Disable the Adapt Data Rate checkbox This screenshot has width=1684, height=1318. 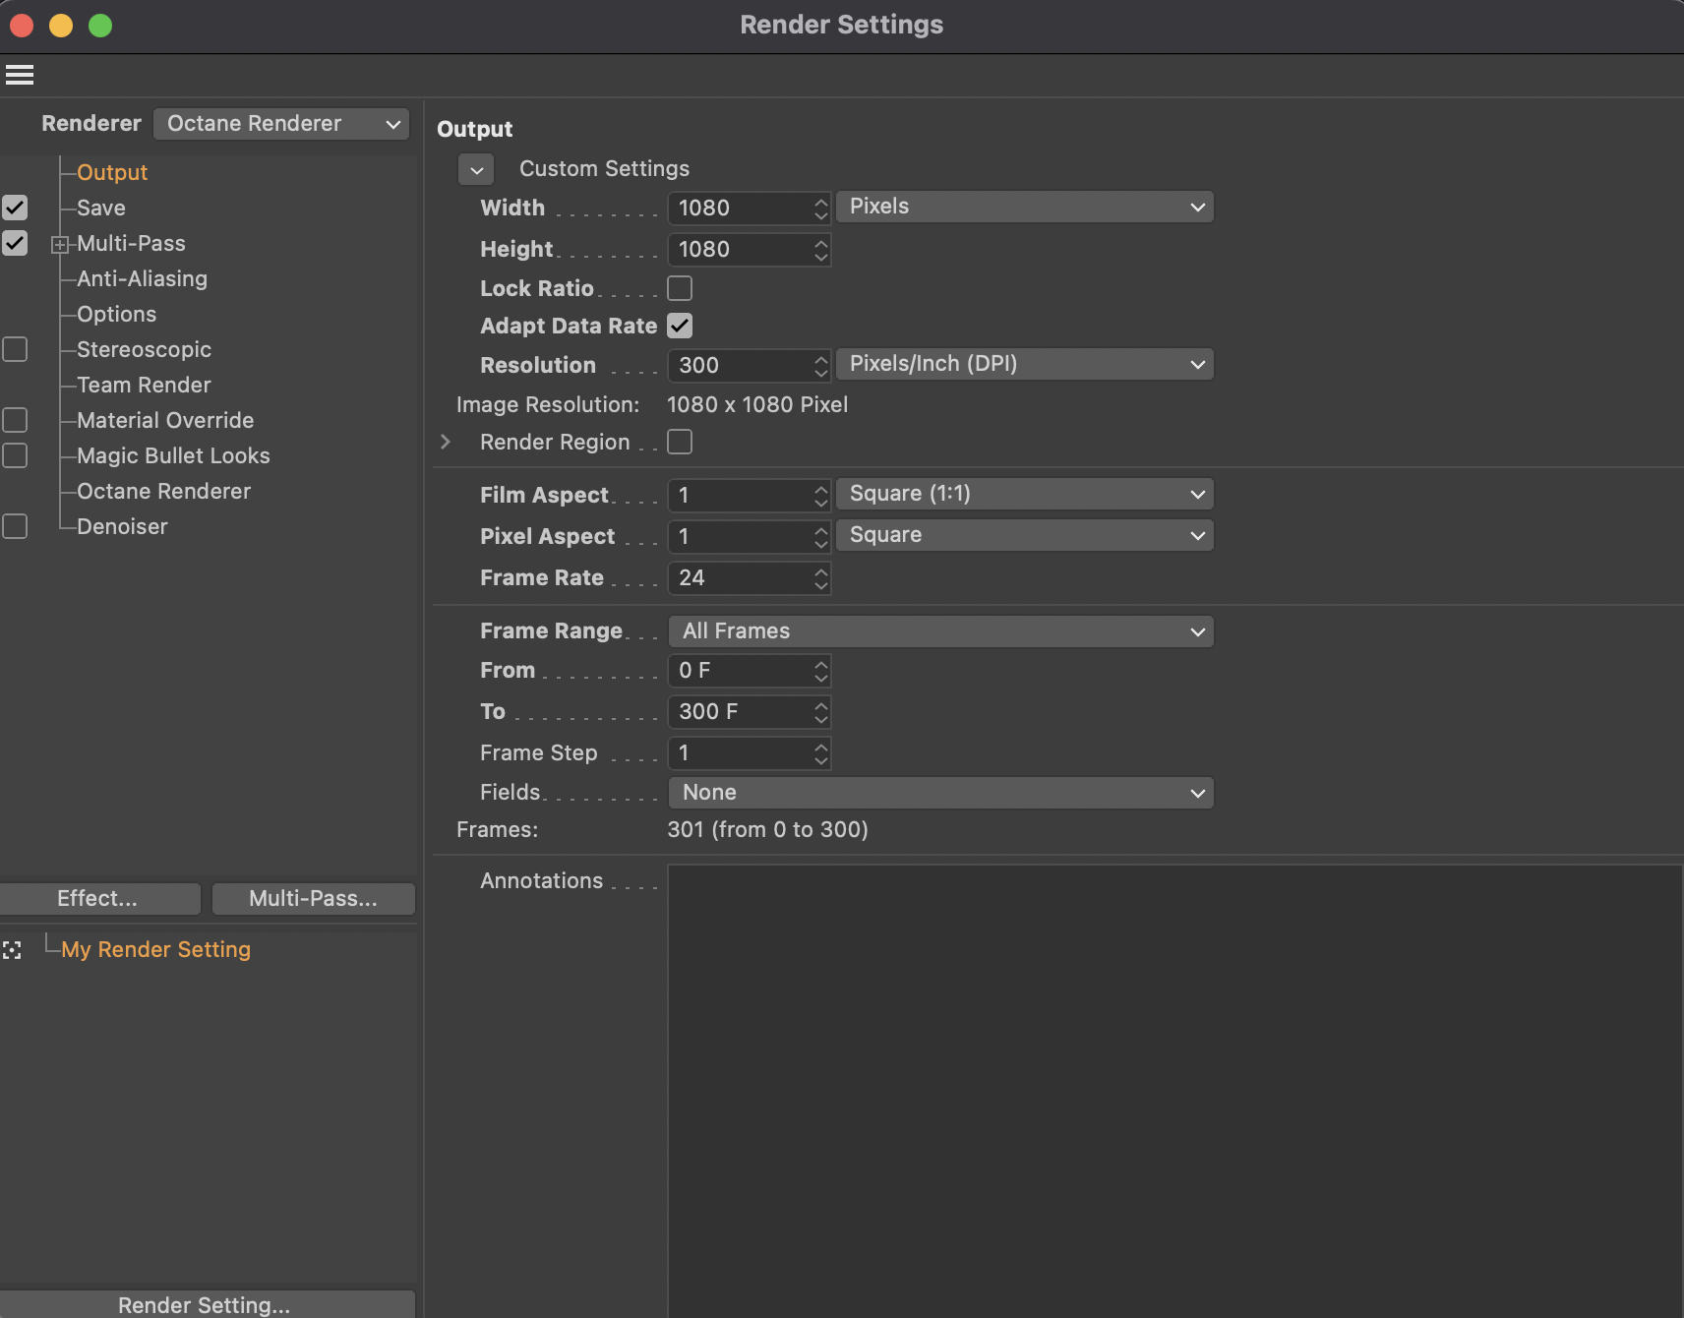click(680, 326)
